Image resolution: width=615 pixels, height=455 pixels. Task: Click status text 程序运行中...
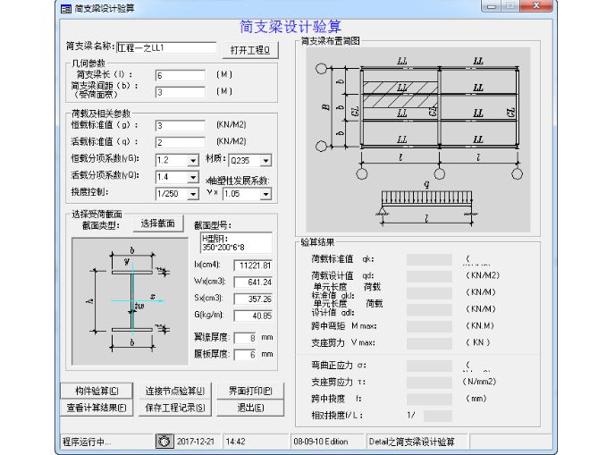[x=87, y=442]
